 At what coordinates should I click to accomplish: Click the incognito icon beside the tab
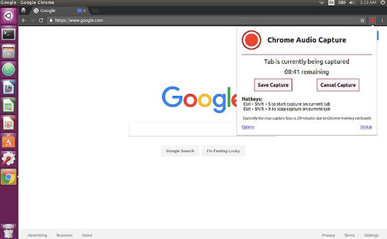point(23,10)
